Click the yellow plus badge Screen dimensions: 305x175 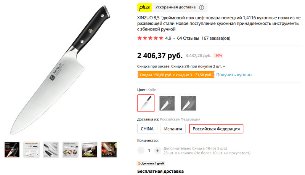pos(144,7)
